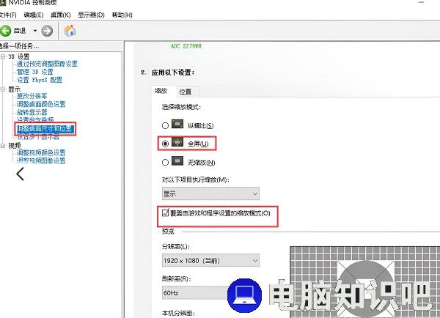Open 设置多个显示器 link
Viewport: 440px width, 318px height.
coord(38,137)
